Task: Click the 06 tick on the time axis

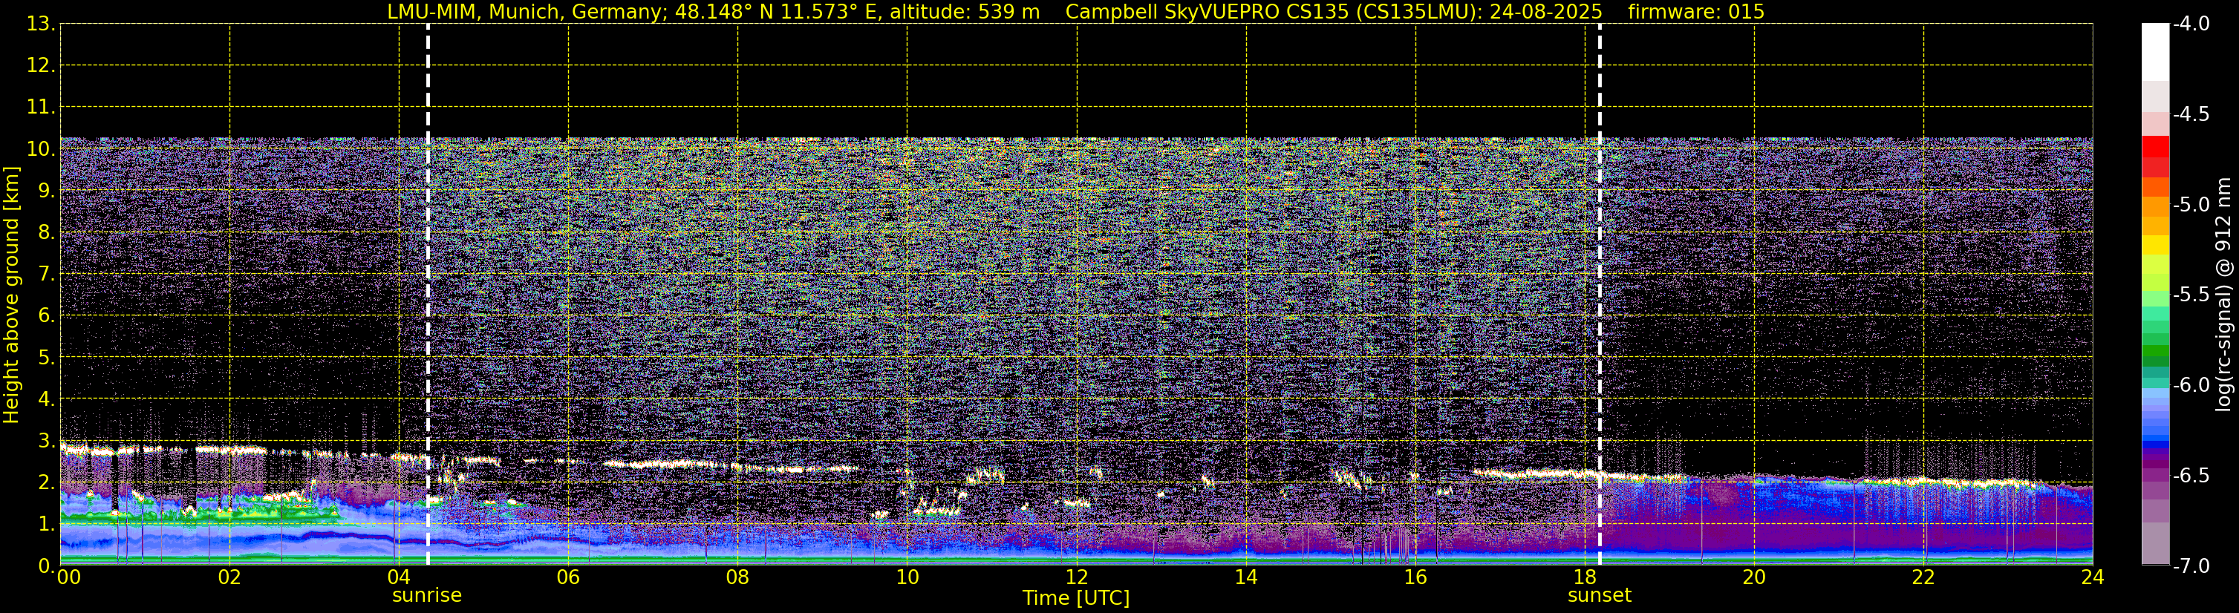Action: tap(568, 578)
